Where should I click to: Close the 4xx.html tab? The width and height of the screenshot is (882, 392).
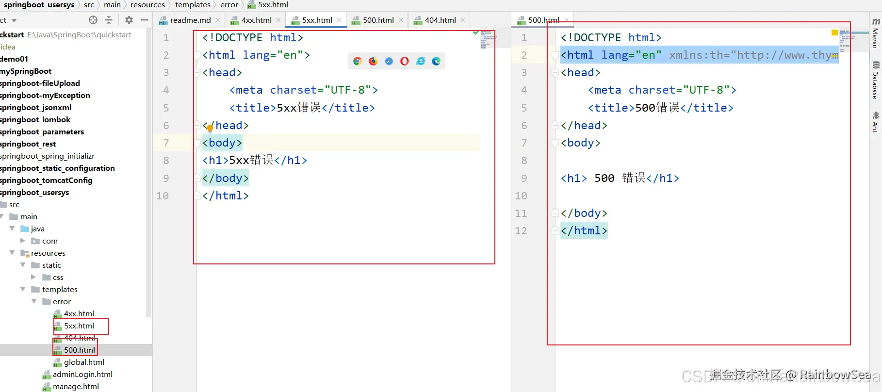click(278, 20)
